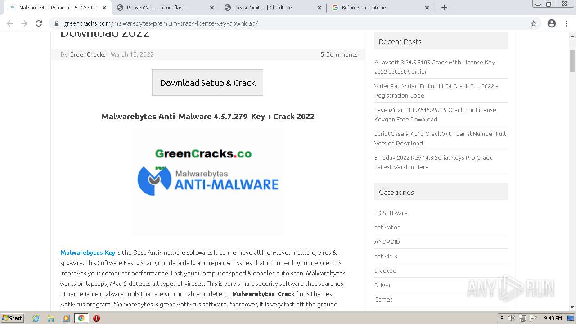This screenshot has width=576, height=324.
Task: Click the 9:48 PM taskbar clock
Action: click(553, 318)
